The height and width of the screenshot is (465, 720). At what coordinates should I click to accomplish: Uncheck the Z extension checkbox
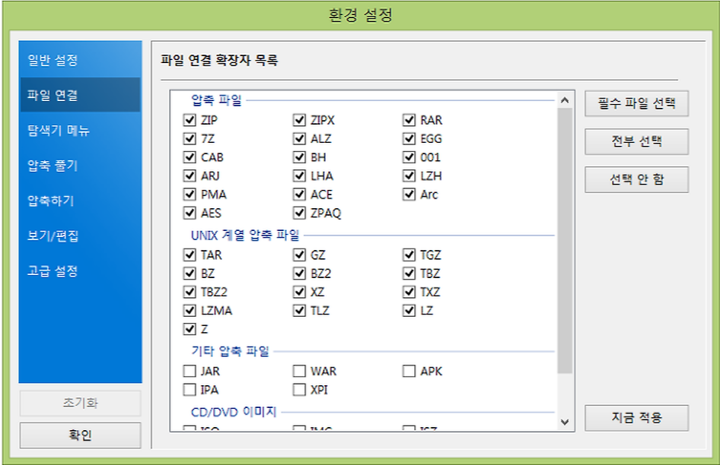point(189,329)
